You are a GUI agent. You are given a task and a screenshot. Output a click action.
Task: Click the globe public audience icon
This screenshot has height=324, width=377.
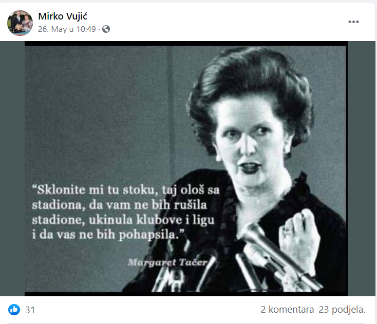(106, 29)
